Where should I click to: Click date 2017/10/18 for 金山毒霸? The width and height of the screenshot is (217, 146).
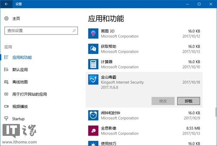191,82
